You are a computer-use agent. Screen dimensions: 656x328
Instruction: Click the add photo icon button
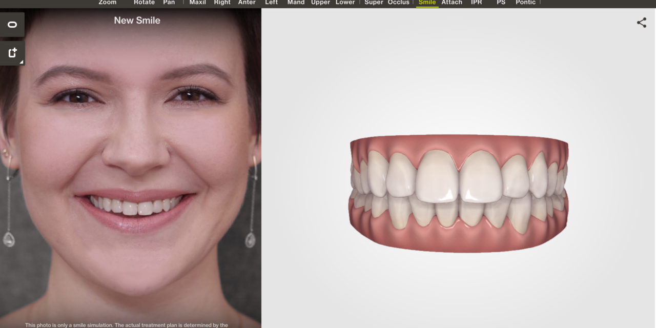click(x=12, y=53)
